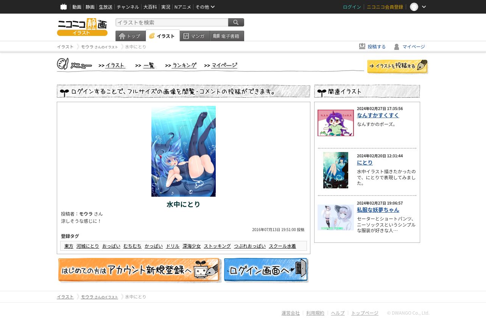
Task: Click イラスト in top breadcrumb
Action: click(65, 47)
